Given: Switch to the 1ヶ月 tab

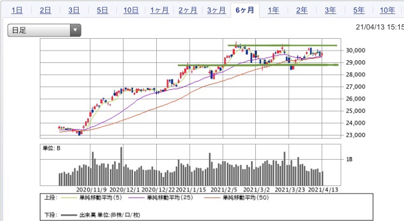Looking at the screenshot, I should 159,10.
